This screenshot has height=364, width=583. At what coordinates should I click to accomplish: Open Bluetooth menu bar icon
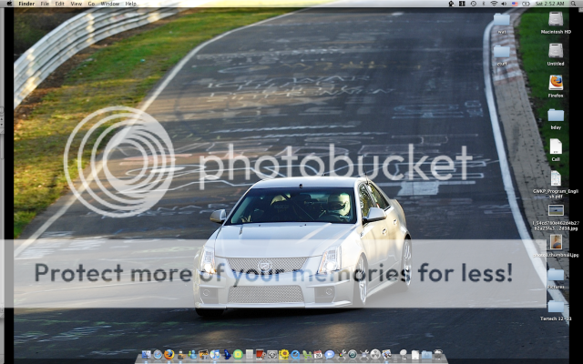(x=484, y=4)
